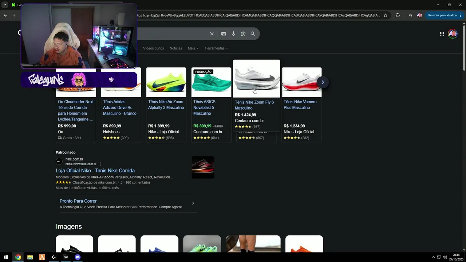The height and width of the screenshot is (262, 466).
Task: Click the page vertical scrollbar thumb
Action: 464,48
